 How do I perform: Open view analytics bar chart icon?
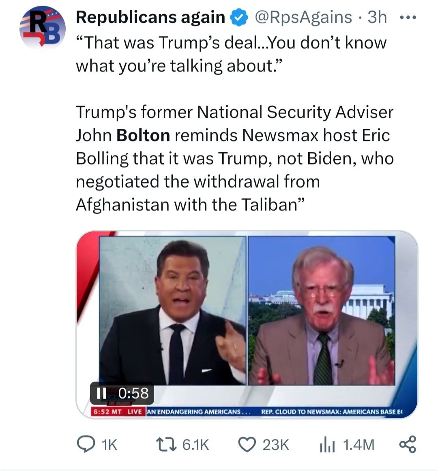(x=327, y=445)
